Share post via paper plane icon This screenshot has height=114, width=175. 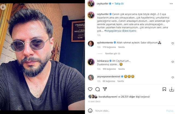104,89
